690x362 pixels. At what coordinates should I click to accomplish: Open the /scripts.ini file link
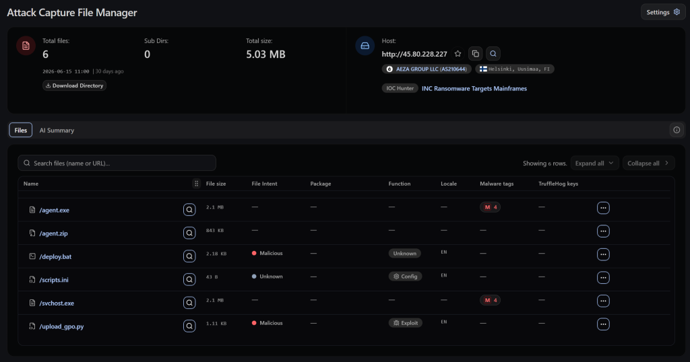pyautogui.click(x=54, y=280)
